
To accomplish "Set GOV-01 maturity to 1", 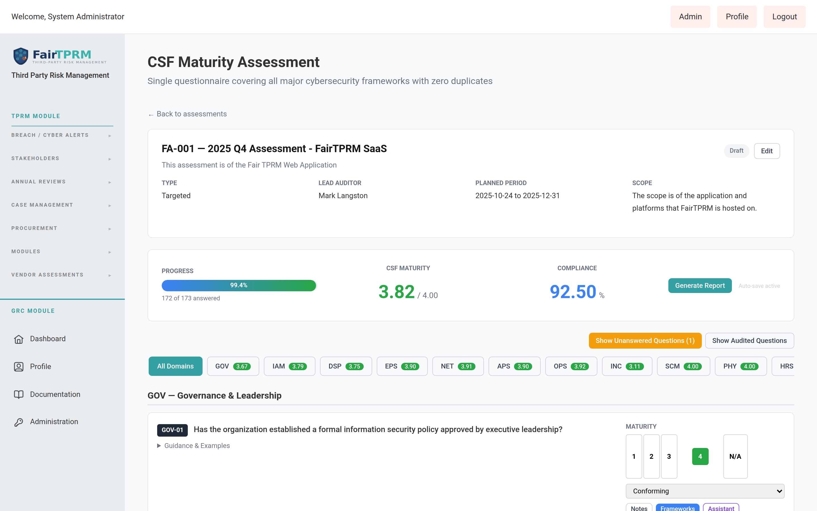I will coord(634,456).
